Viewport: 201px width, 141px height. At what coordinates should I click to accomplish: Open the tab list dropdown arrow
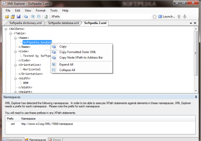(x=191, y=23)
